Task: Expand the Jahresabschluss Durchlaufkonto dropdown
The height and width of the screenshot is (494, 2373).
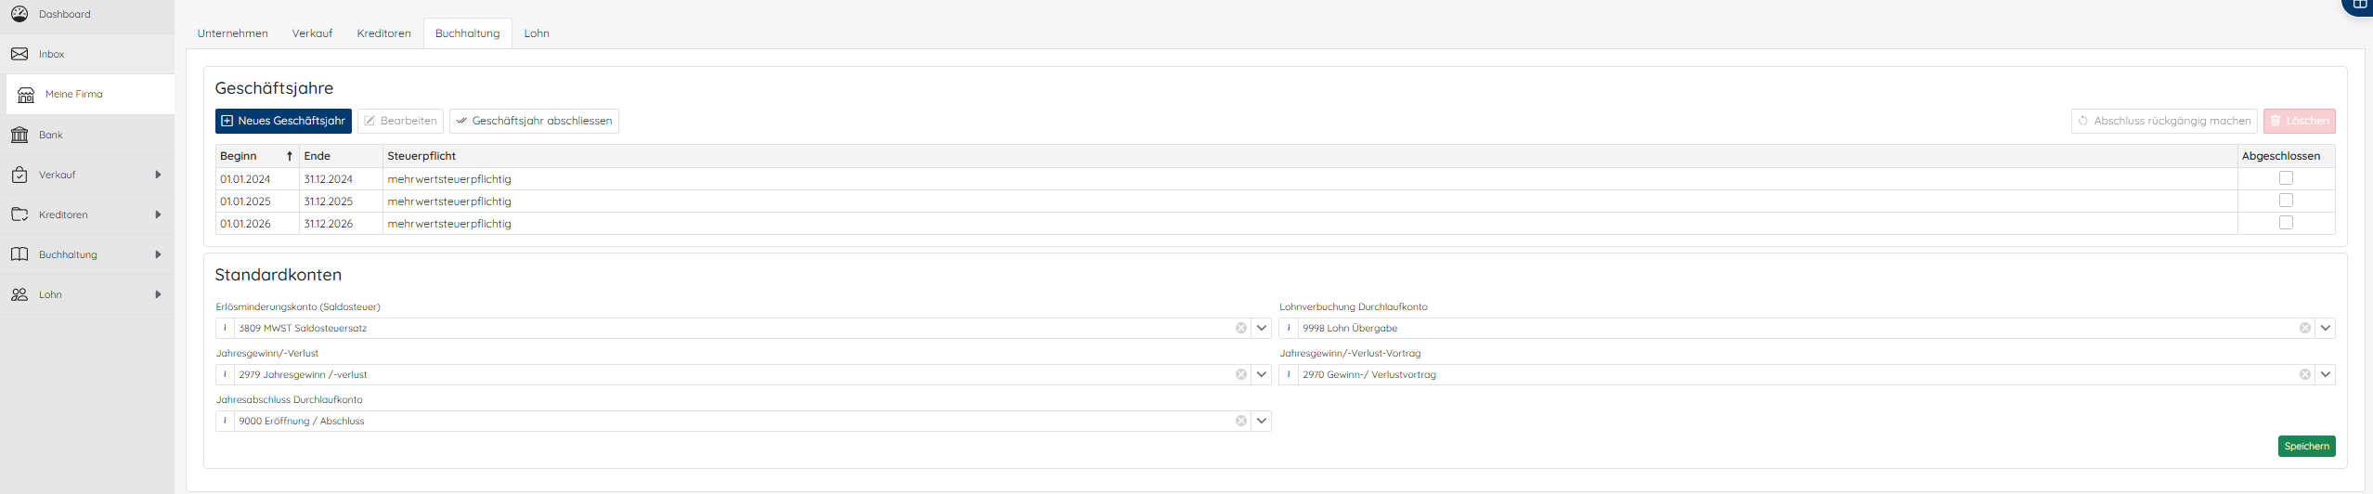Action: pos(1262,421)
